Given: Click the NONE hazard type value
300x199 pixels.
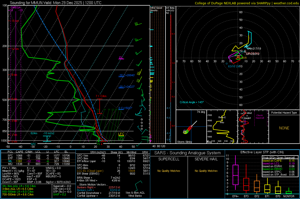Looking at the screenshot, I should click(284, 128).
